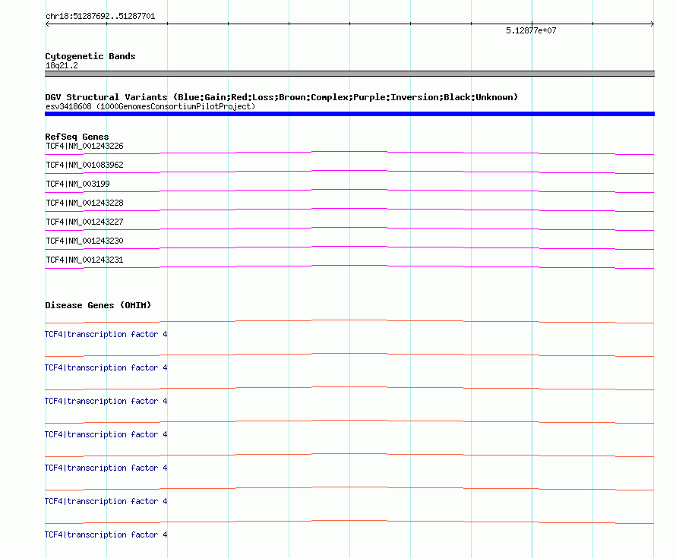Open transcript TCF4|NM_001243231 label
This screenshot has height=558, width=676.
coord(84,260)
